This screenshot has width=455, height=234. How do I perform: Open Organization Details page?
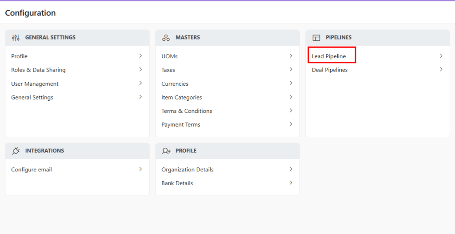(x=188, y=170)
